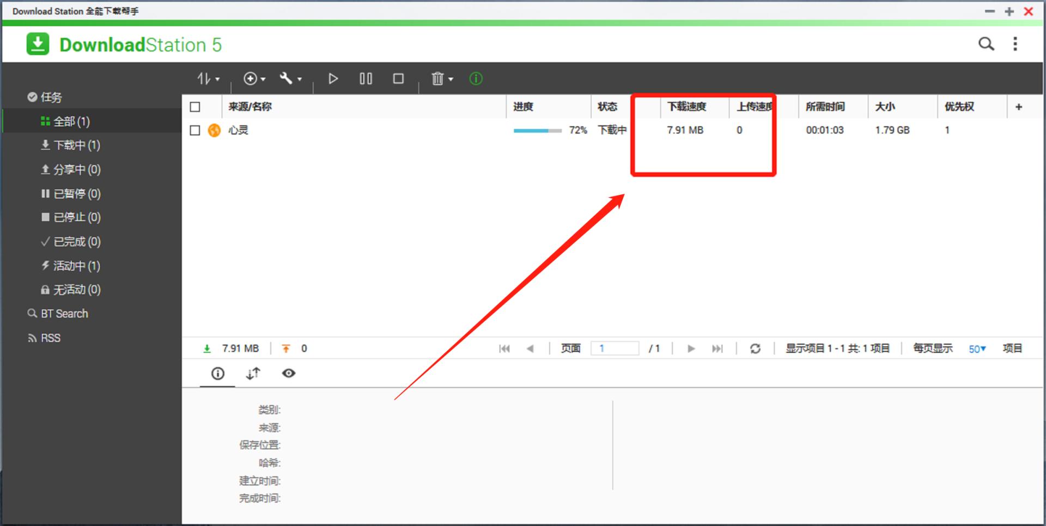Click the search magnifier icon
1046x526 pixels.
tap(986, 44)
